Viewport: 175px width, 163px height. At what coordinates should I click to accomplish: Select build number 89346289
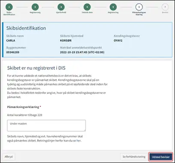(x=13, y=52)
